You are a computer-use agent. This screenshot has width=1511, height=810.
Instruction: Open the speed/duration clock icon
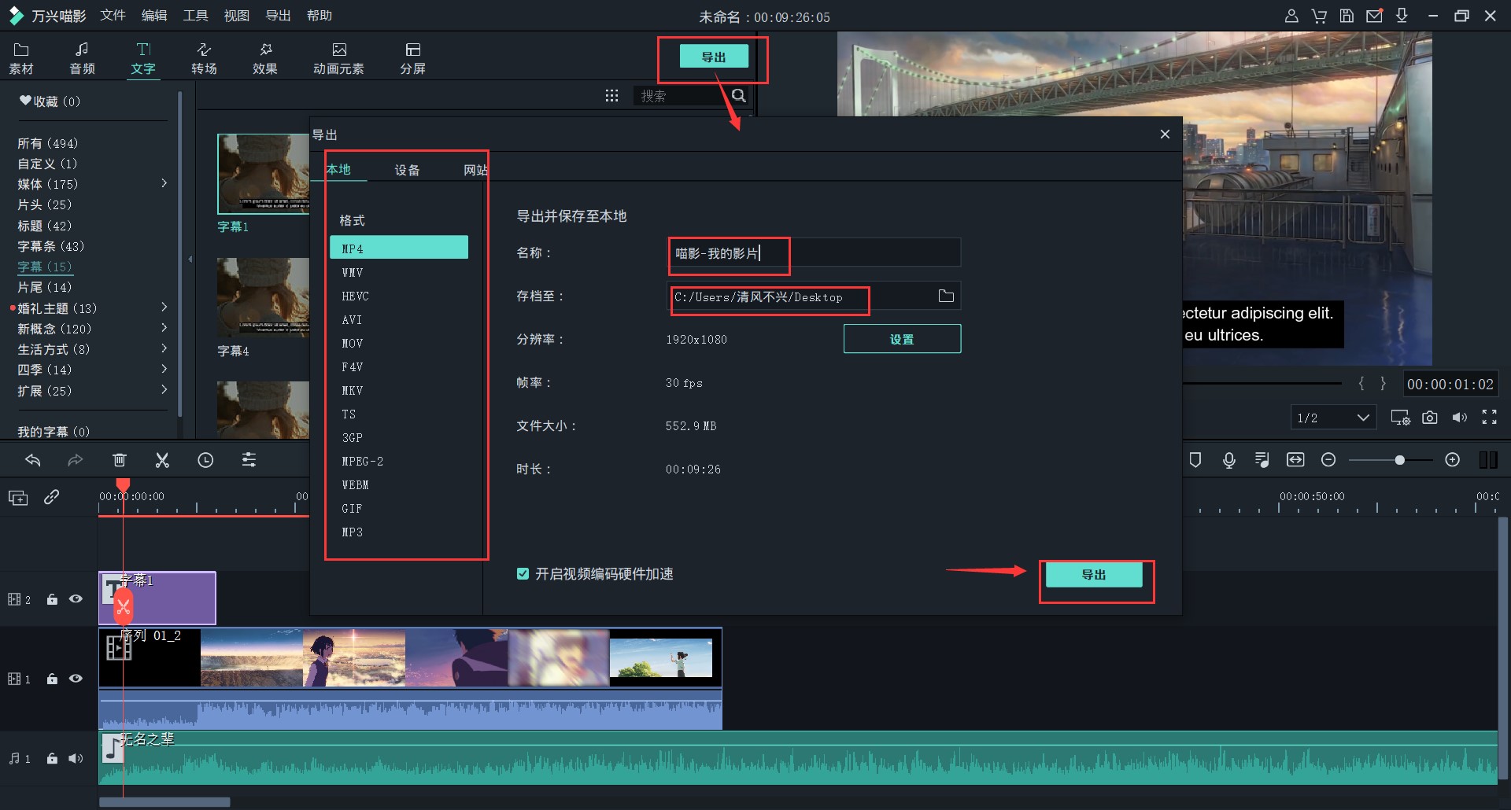point(205,461)
